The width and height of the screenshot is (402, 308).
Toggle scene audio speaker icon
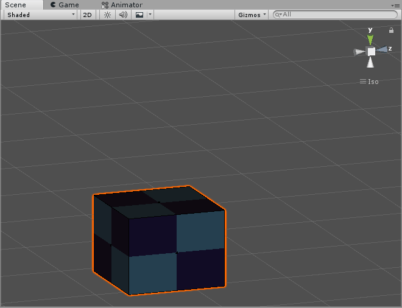[123, 15]
